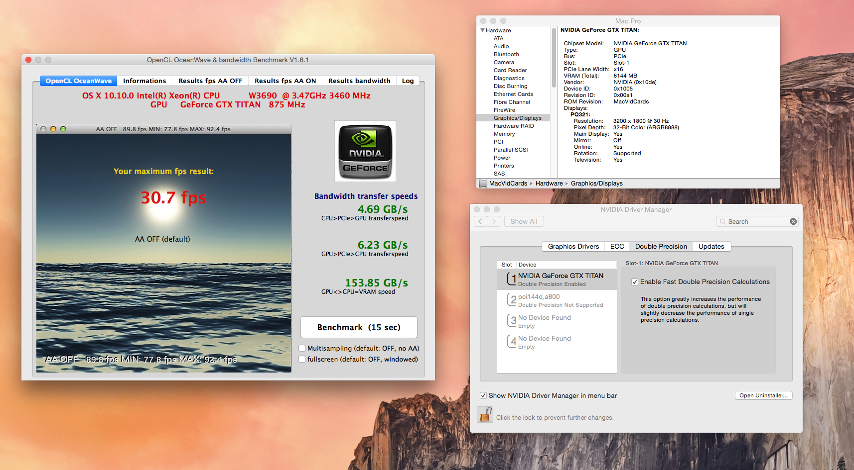Select the Updates tab
The width and height of the screenshot is (854, 470).
click(x=711, y=246)
